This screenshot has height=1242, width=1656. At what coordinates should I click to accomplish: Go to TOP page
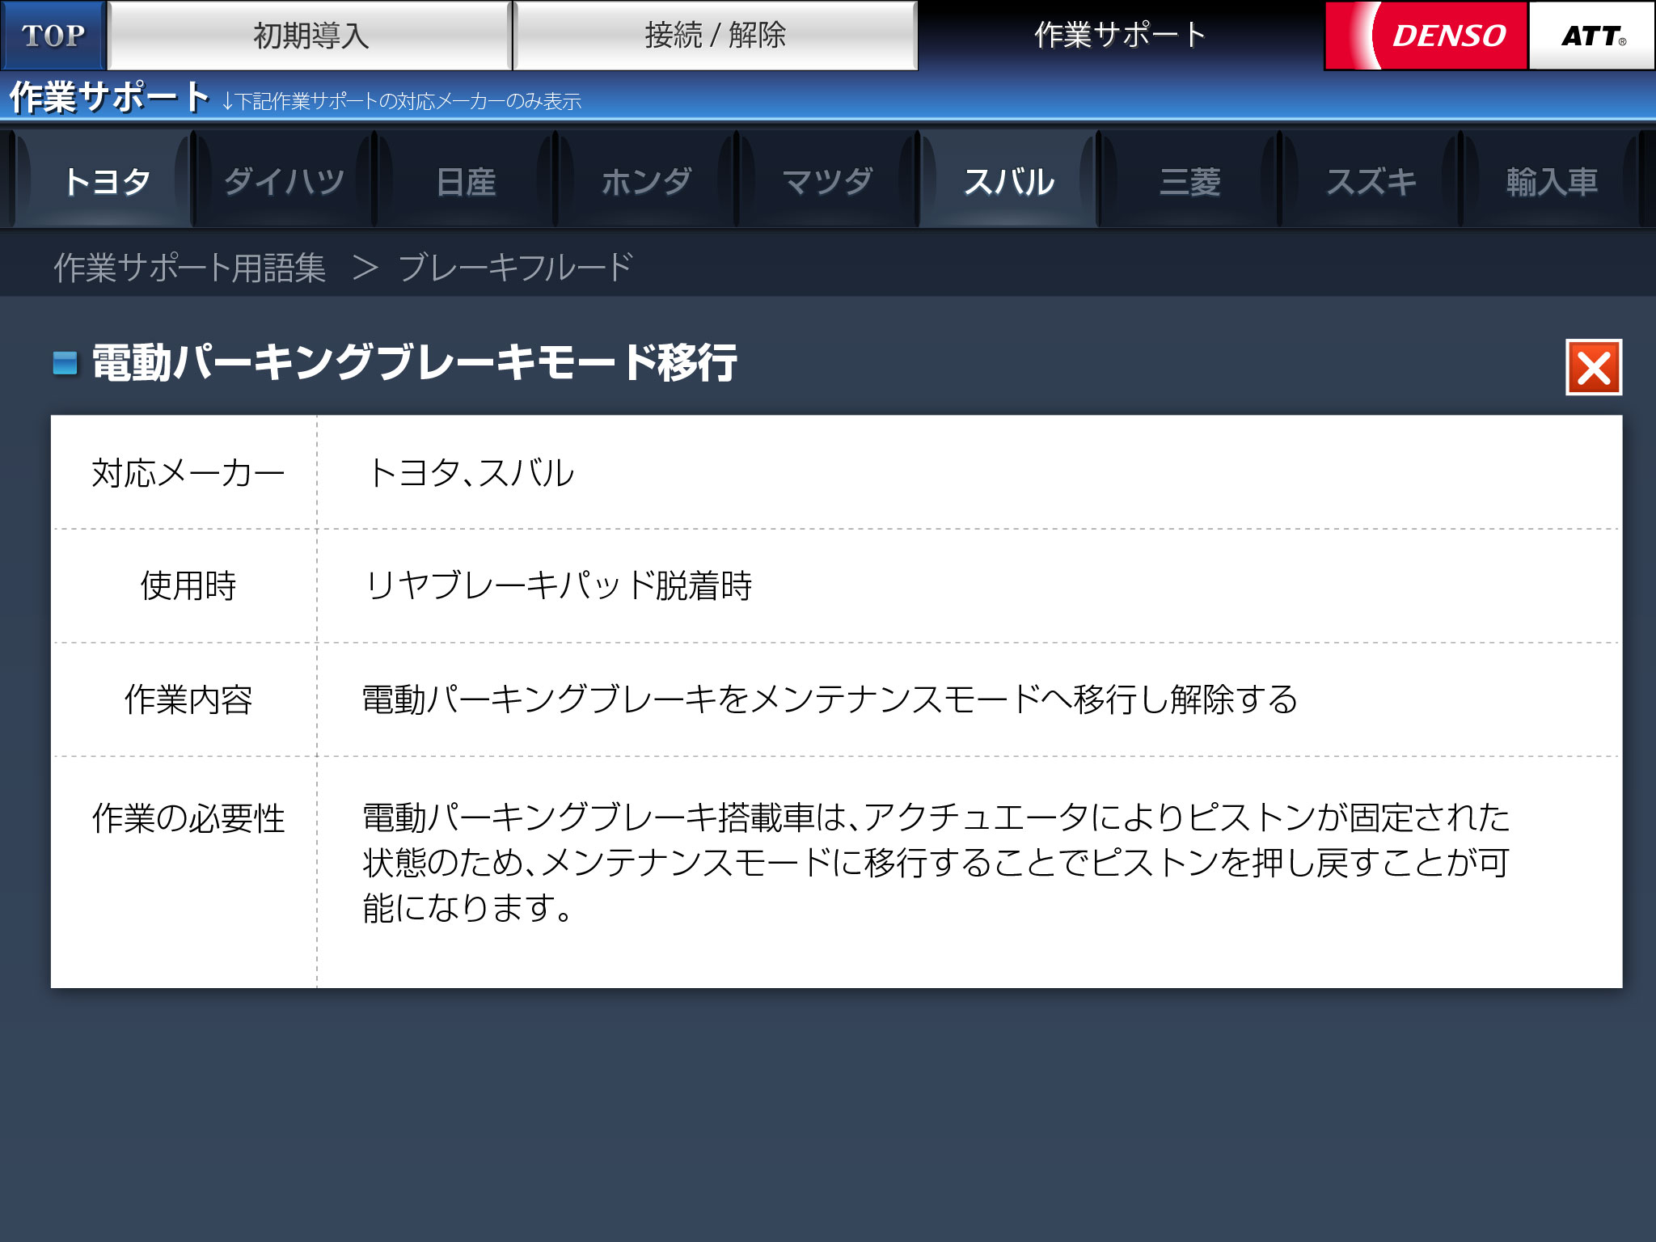(x=53, y=36)
